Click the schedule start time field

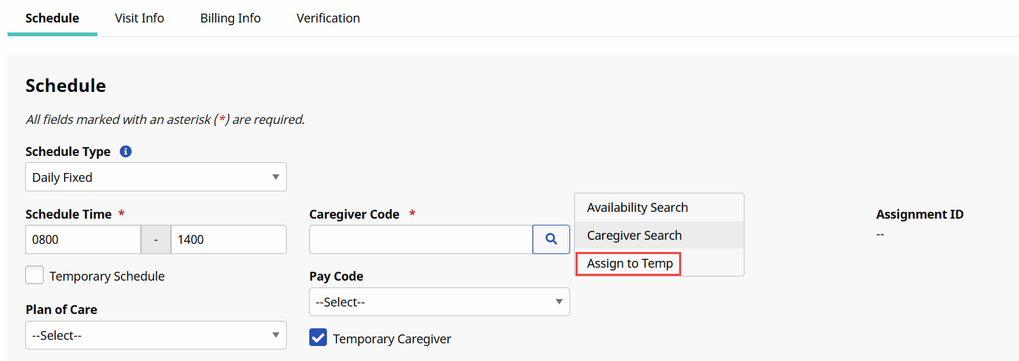[82, 239]
